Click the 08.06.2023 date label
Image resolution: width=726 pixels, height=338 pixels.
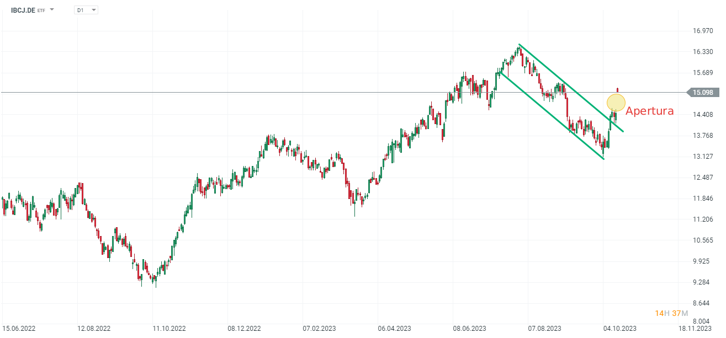pyautogui.click(x=469, y=328)
